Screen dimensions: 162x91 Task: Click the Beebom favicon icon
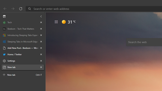coord(4,29)
